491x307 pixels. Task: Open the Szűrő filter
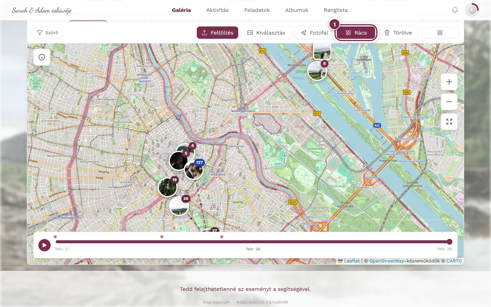tap(48, 33)
